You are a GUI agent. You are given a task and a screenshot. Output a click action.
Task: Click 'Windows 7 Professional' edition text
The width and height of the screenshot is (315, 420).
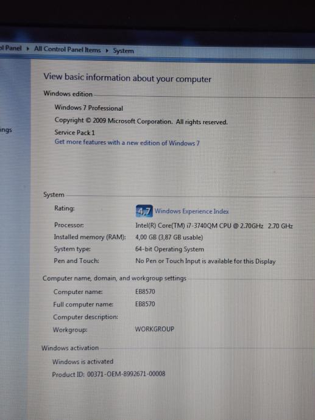point(89,108)
